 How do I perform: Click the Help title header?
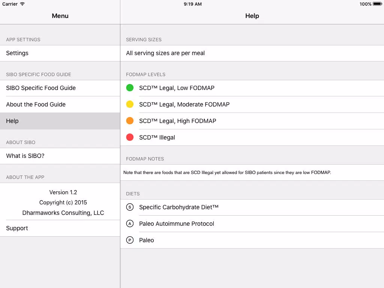[252, 16]
